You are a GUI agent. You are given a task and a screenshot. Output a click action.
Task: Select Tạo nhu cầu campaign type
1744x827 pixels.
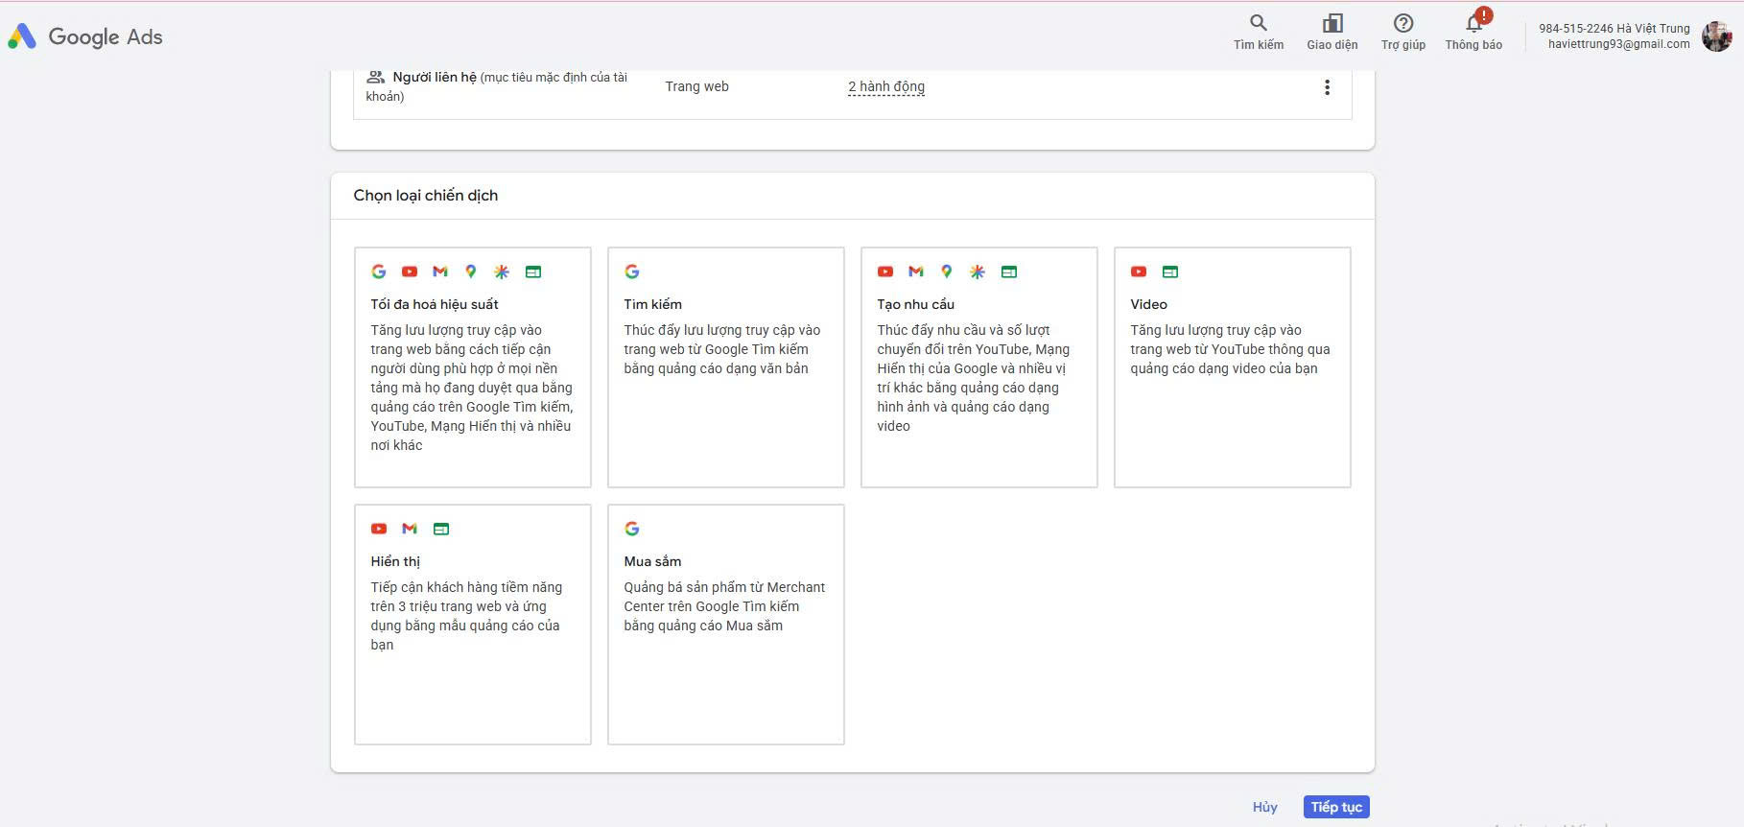click(979, 367)
